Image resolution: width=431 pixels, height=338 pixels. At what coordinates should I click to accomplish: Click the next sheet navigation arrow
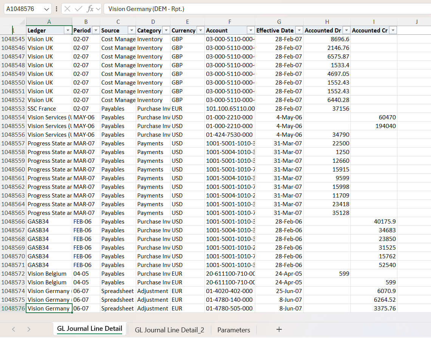29,329
